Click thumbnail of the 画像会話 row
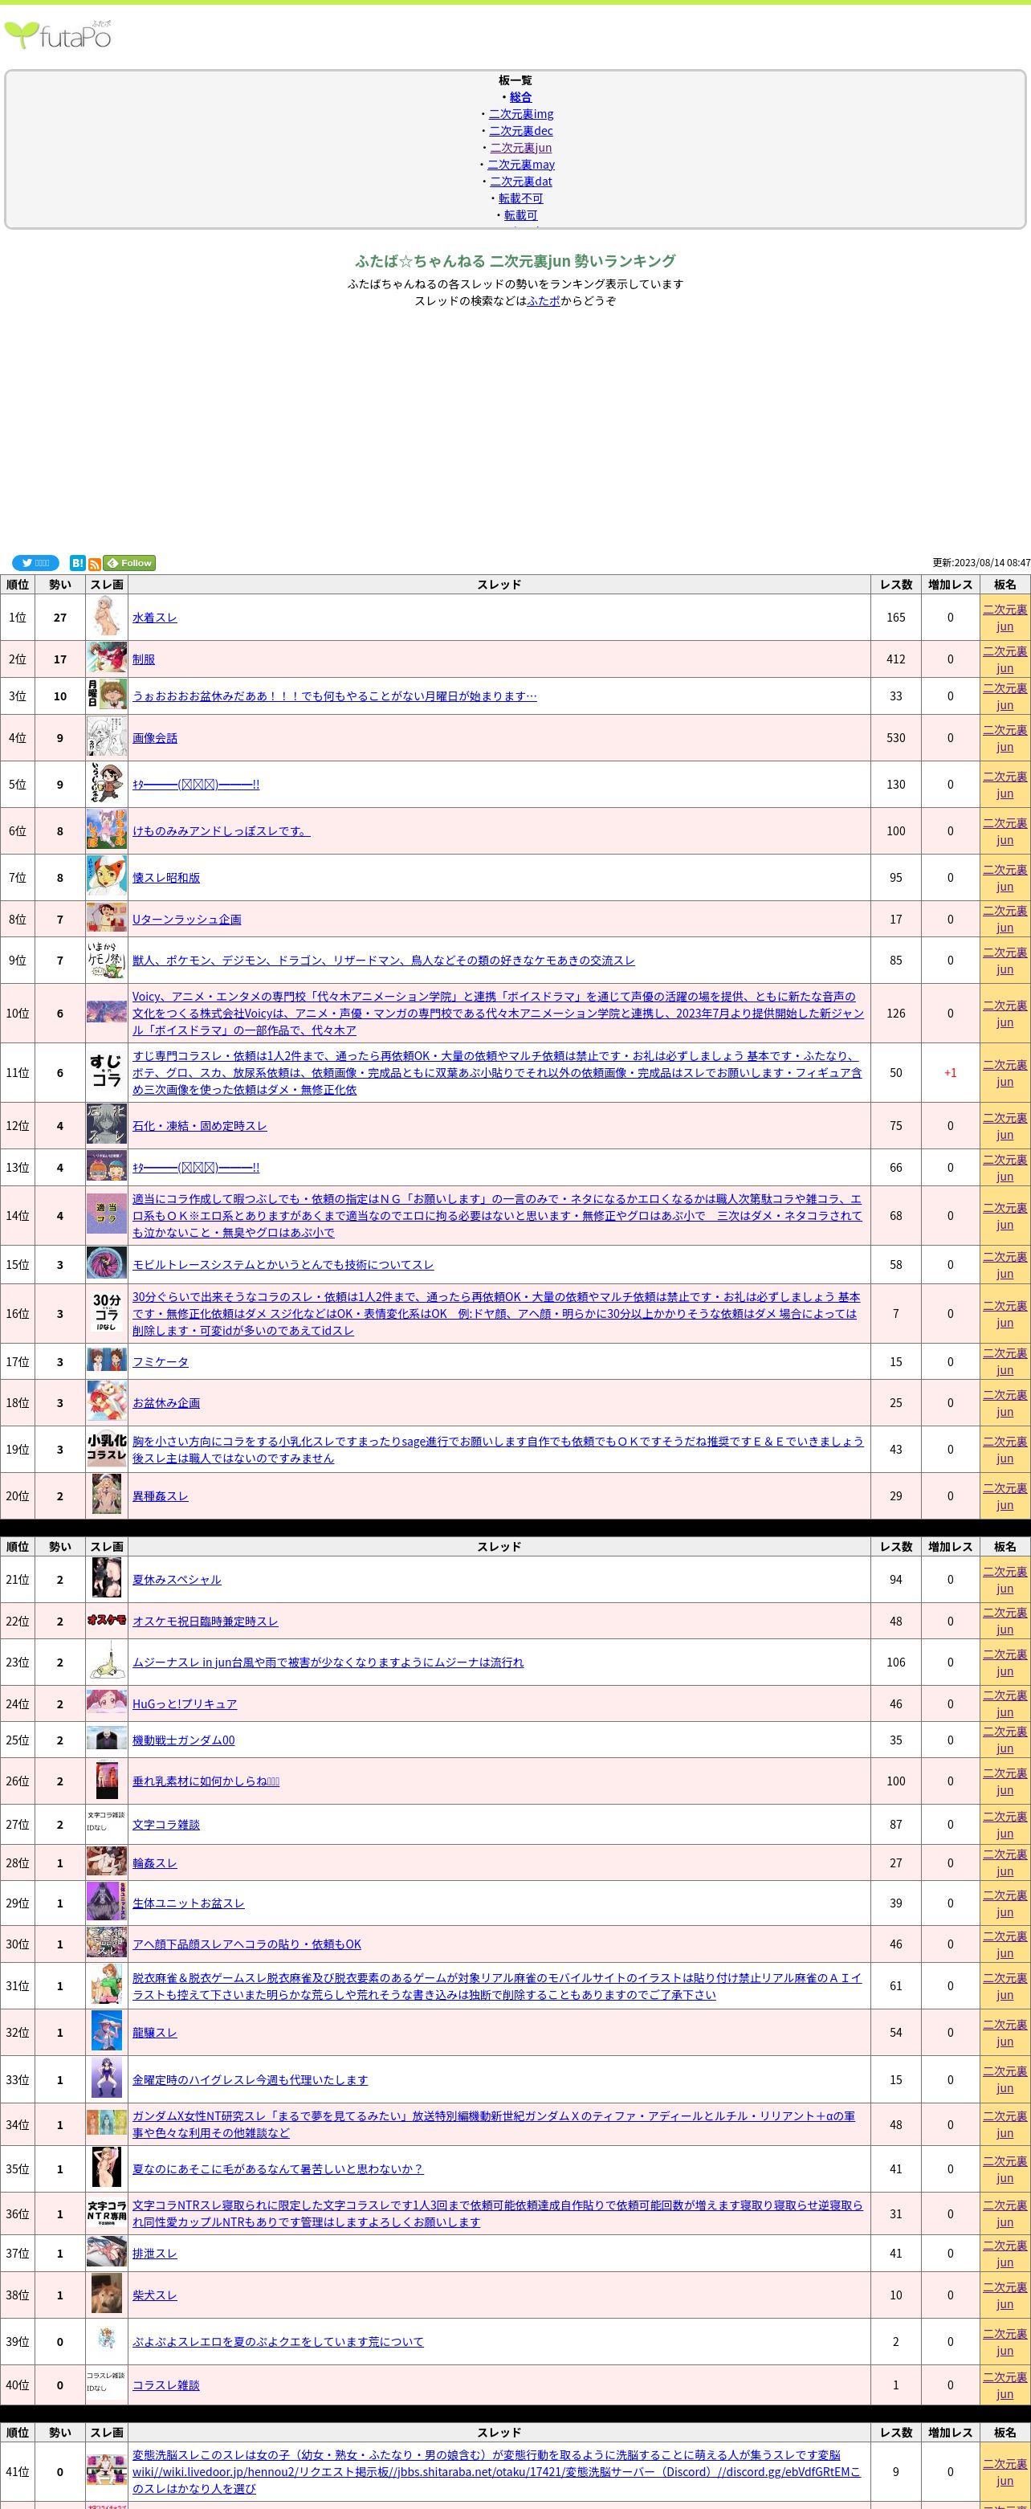 [x=106, y=738]
